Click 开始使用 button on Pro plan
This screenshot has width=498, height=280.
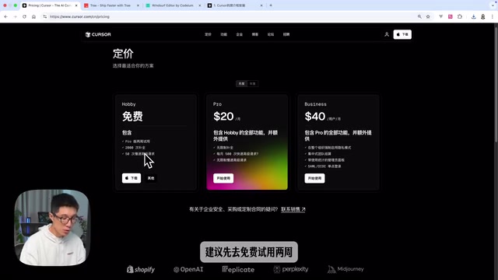click(223, 178)
